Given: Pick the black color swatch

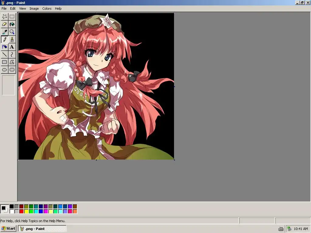Looking at the screenshot, I should click(x=12, y=206).
